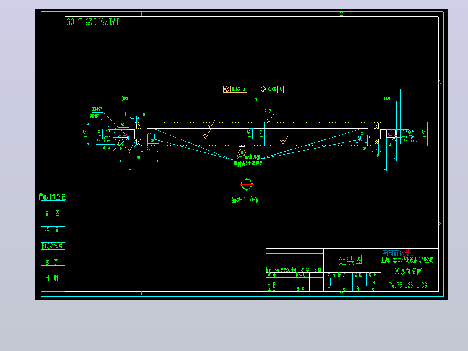Click the right 80 dimension
The image size is (468, 351).
click(x=364, y=149)
